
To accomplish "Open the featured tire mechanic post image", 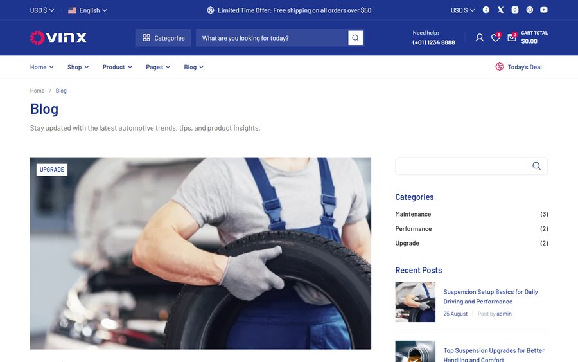I will point(200,253).
